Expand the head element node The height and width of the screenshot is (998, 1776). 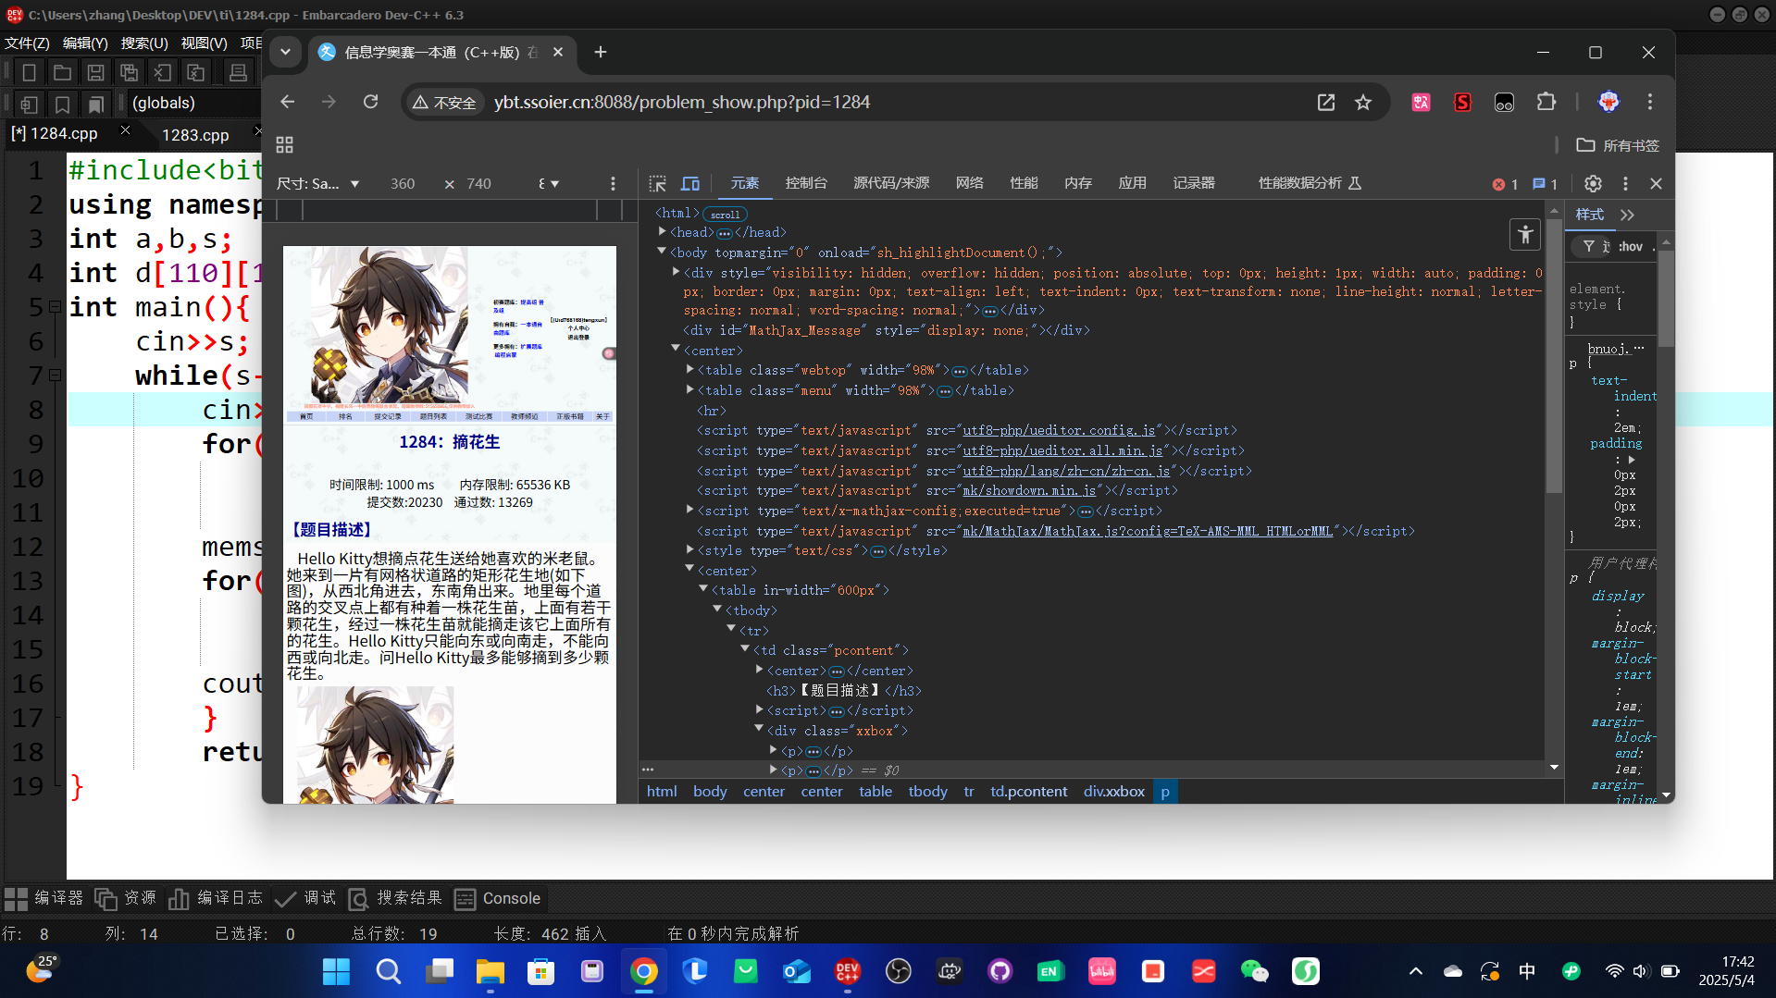662,232
